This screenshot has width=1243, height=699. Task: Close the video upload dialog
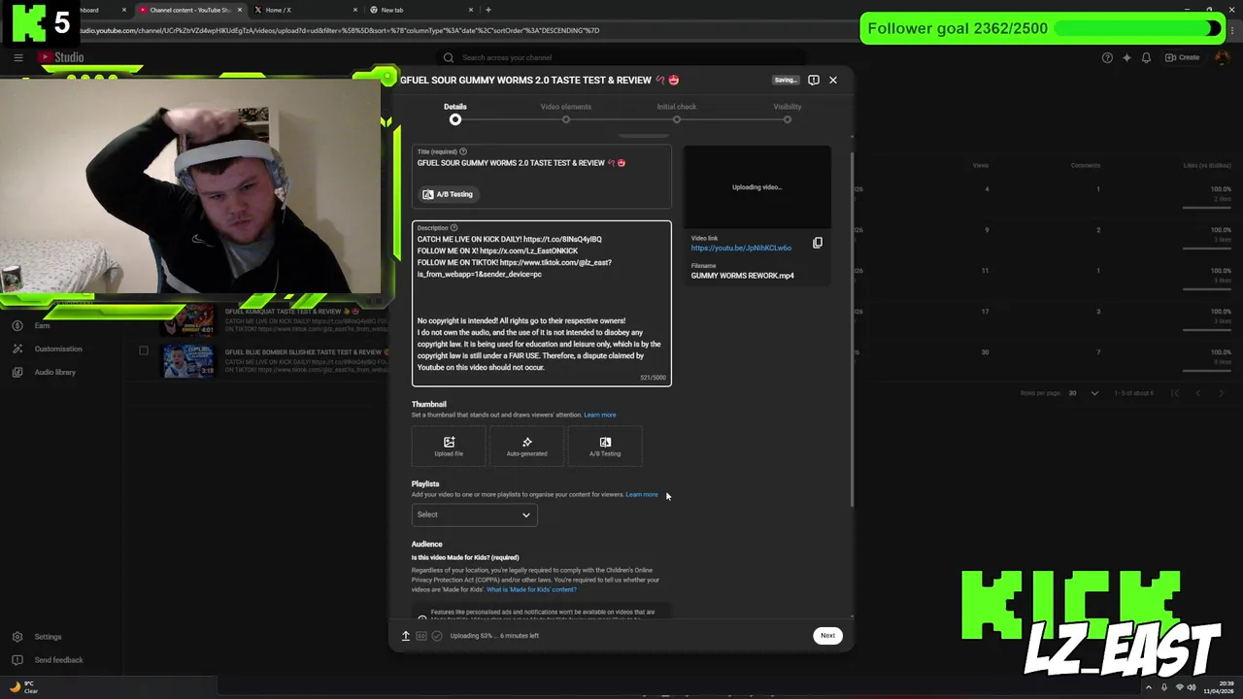833,80
